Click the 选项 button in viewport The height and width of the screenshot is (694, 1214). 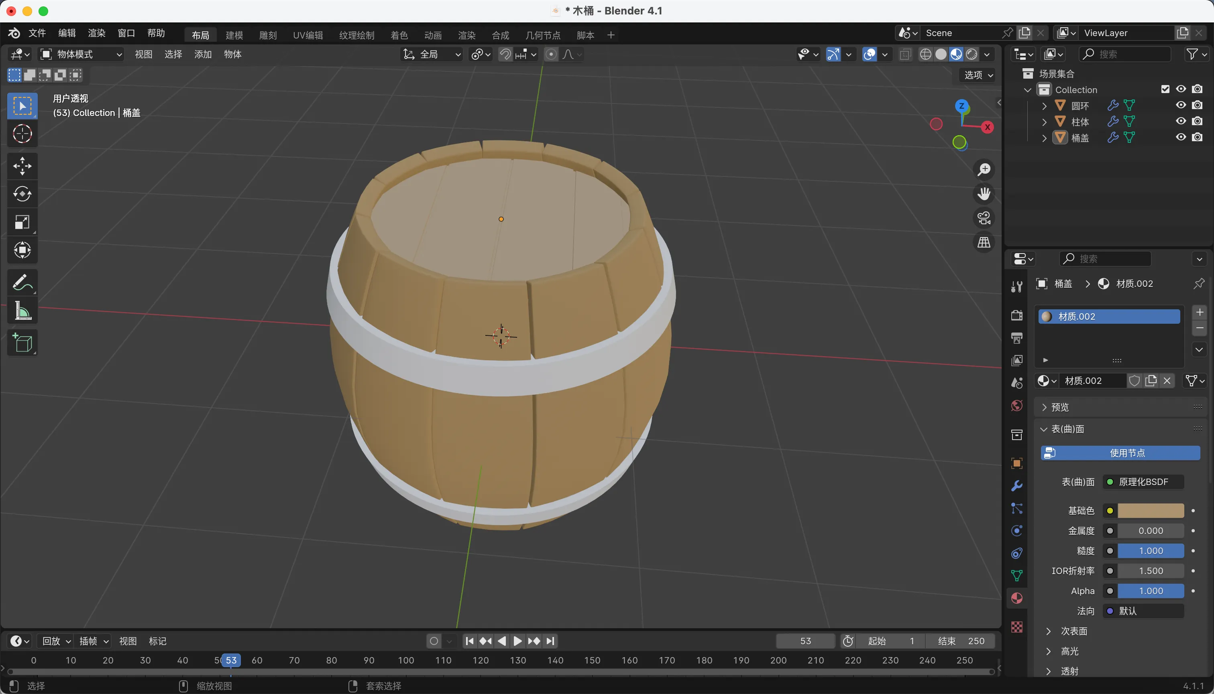click(x=978, y=75)
